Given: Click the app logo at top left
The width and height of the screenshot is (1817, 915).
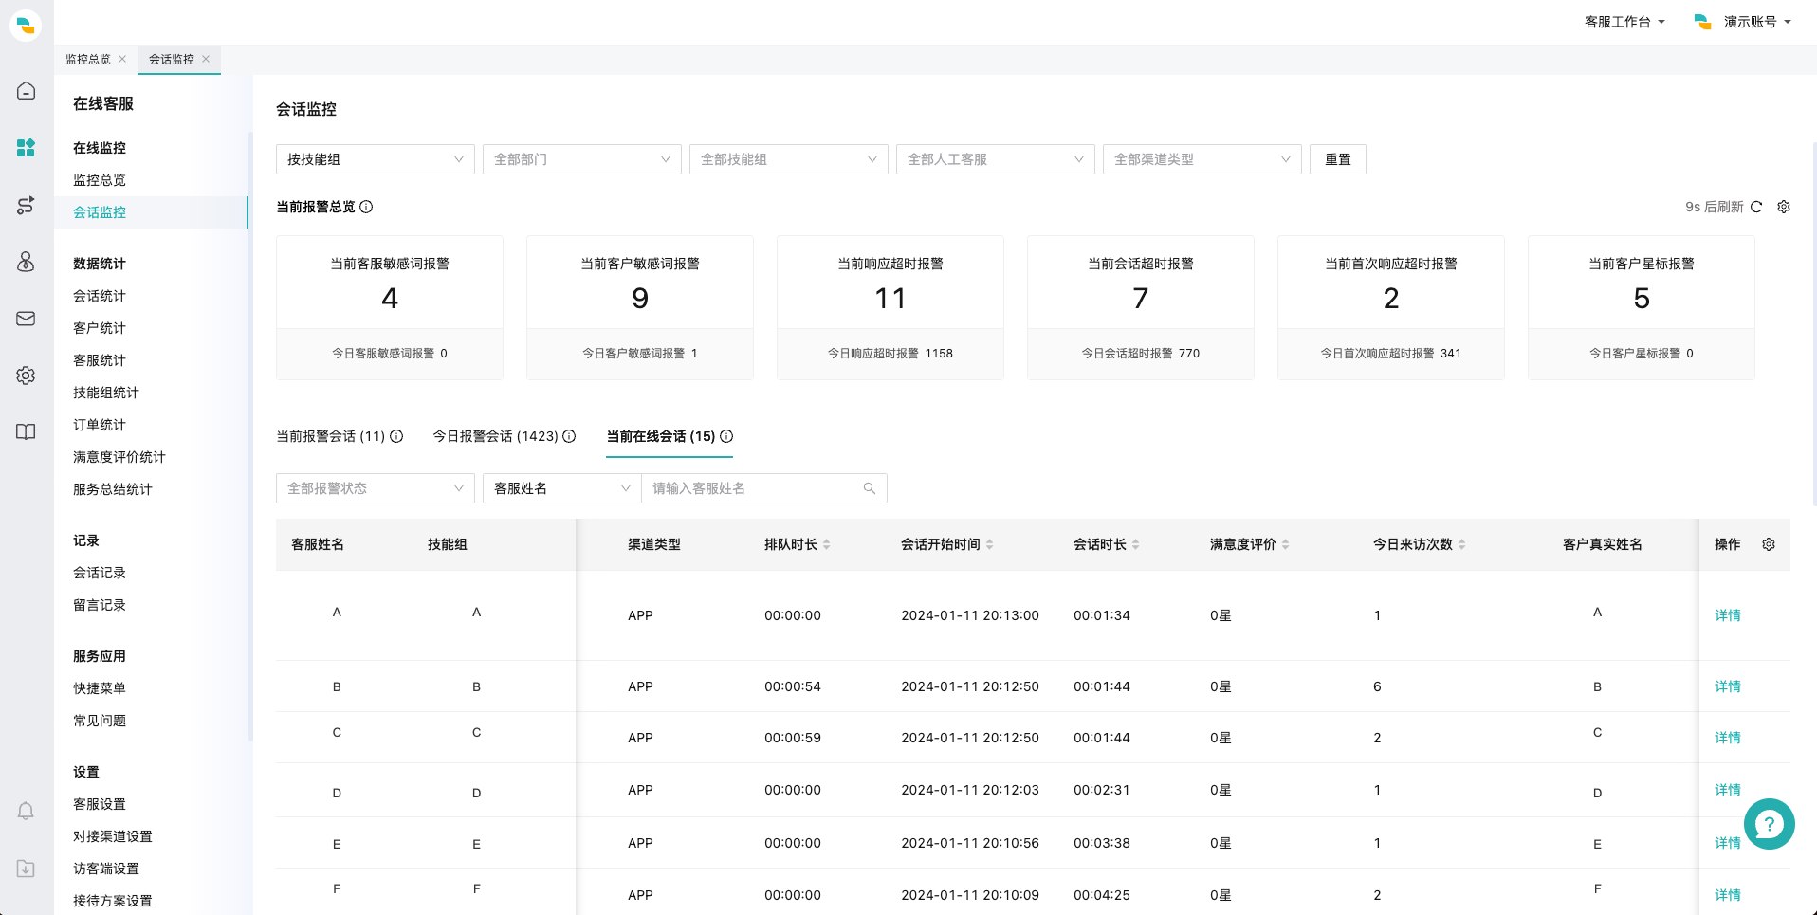Looking at the screenshot, I should pyautogui.click(x=26, y=26).
